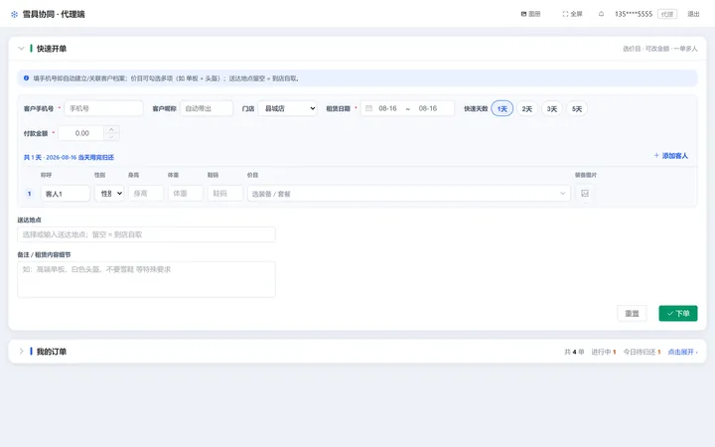
Task: Click the 快速开单 section title
Action: 52,49
